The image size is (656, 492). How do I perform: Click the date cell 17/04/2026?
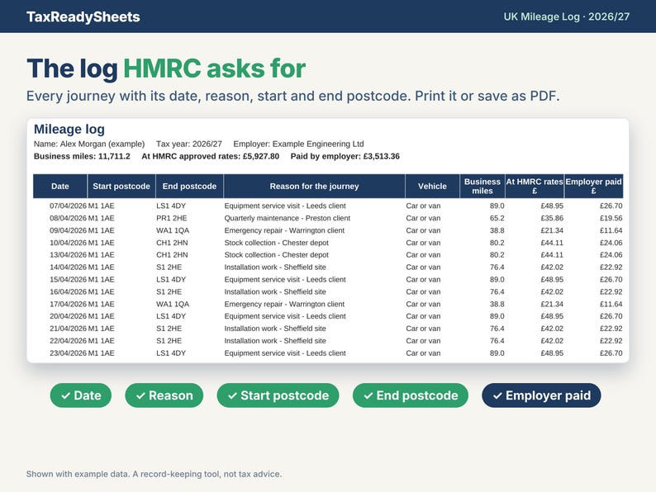[x=69, y=304]
